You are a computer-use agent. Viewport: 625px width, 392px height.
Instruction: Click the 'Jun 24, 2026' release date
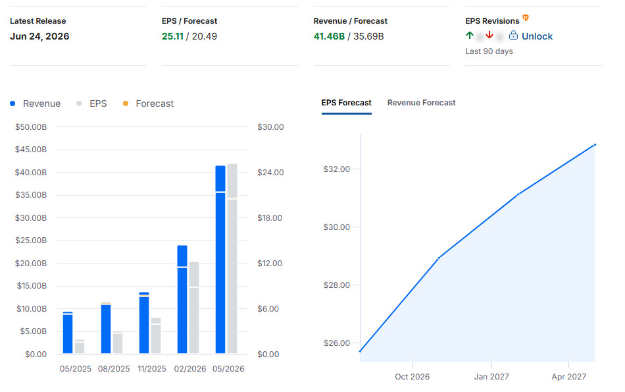(x=39, y=36)
